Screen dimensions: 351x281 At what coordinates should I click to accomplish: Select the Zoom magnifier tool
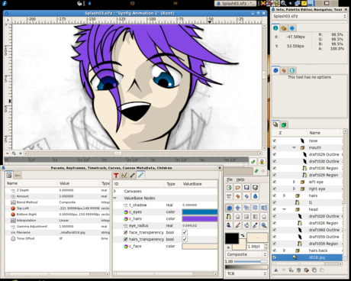[x=264, y=225]
